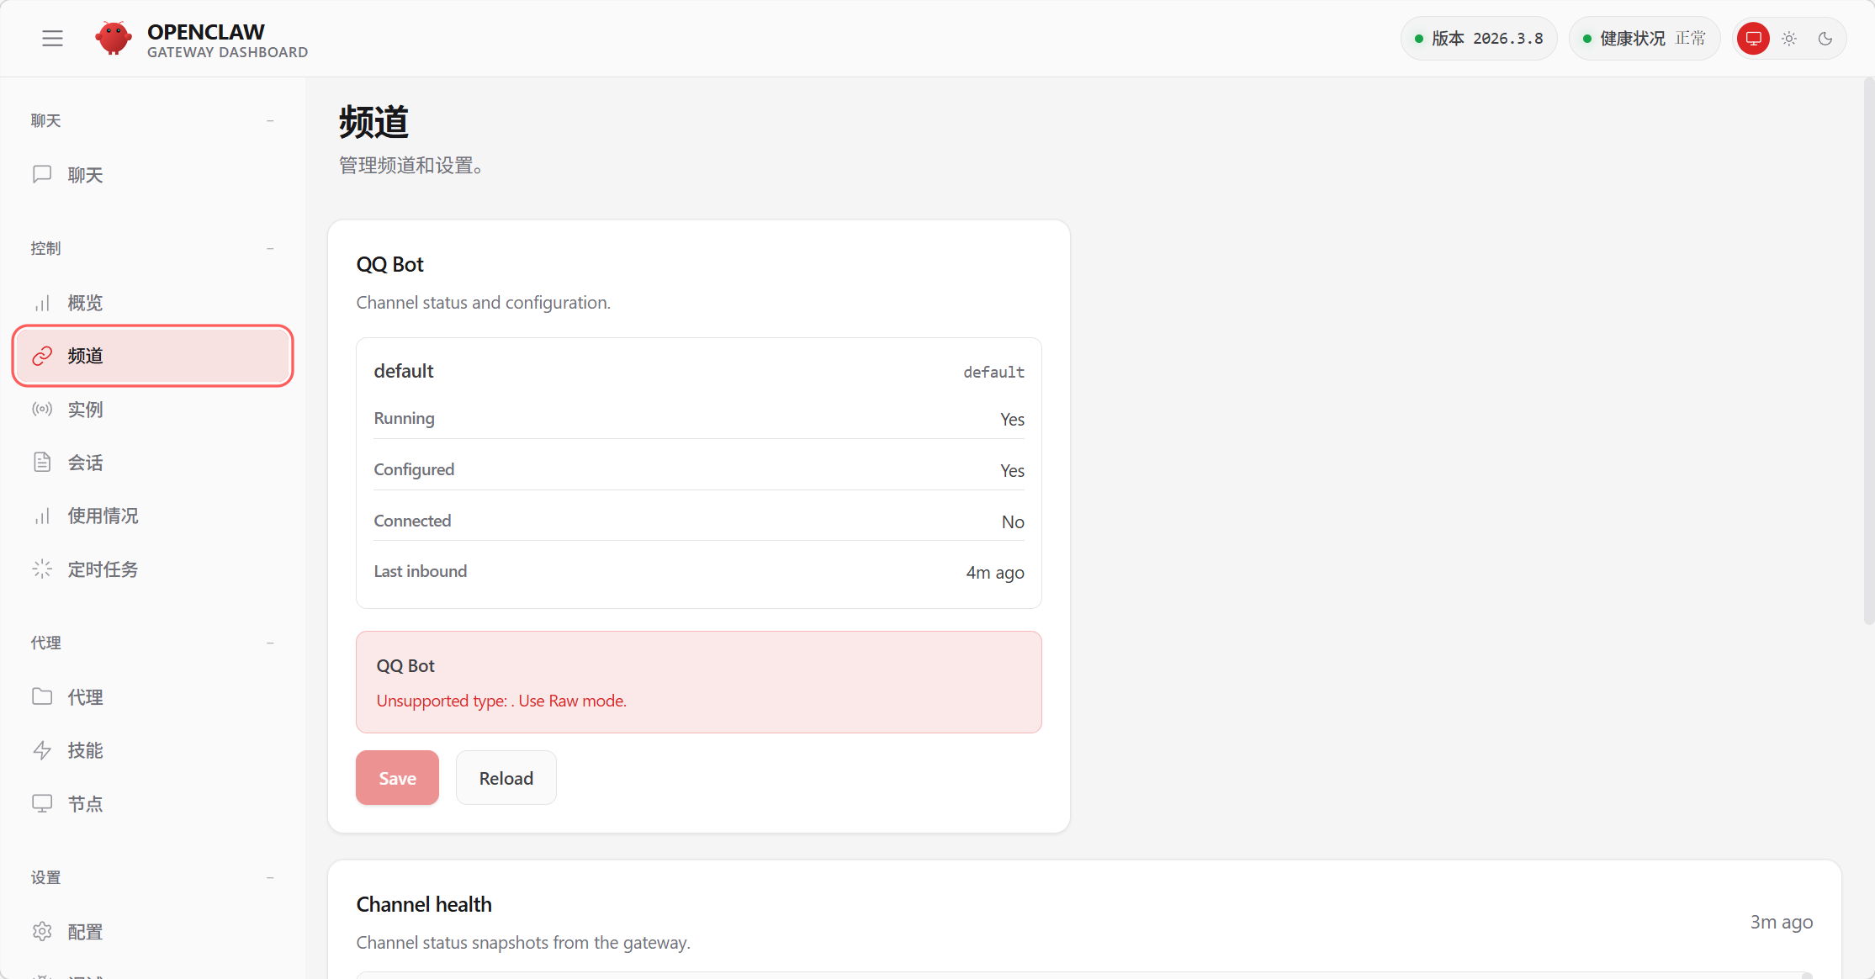
Task: Click the OpenClaw red mascot logo
Action: click(113, 39)
